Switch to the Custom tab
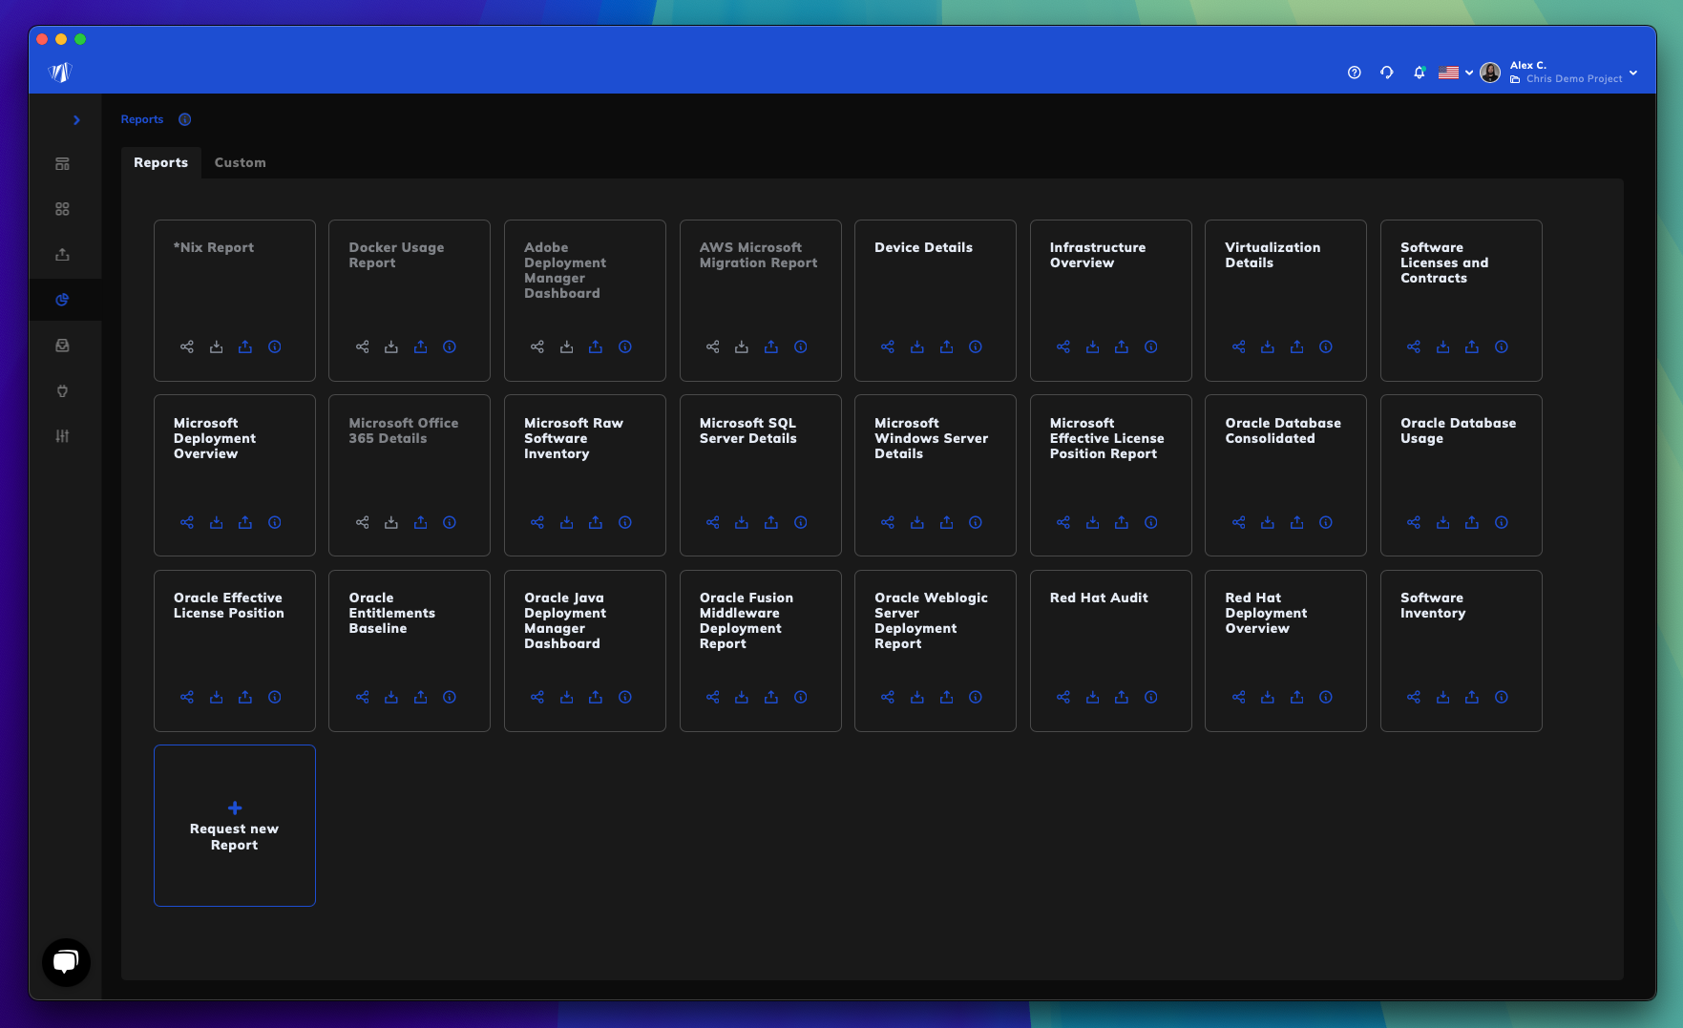The width and height of the screenshot is (1683, 1028). pos(240,162)
